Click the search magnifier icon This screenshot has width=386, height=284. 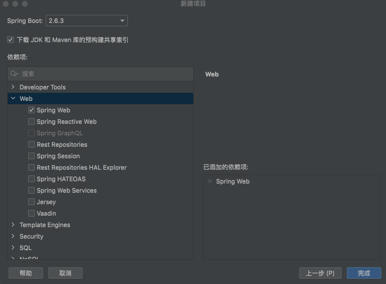click(14, 74)
